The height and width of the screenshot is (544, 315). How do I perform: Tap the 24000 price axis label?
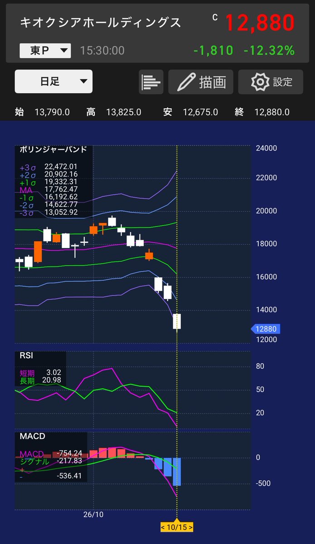(267, 148)
